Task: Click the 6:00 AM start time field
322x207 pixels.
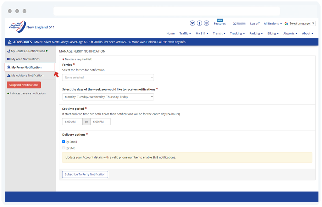Action: (72, 122)
